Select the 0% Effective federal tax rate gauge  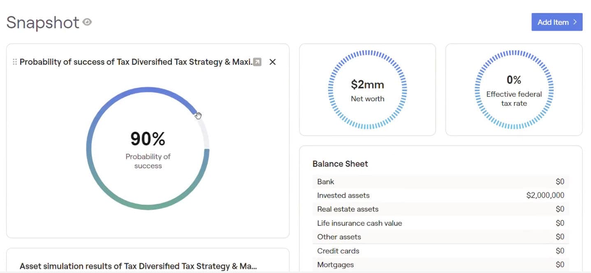click(514, 89)
